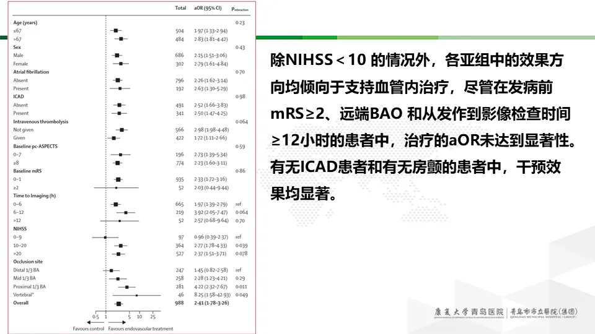Click the P interaction column header

coord(240,9)
